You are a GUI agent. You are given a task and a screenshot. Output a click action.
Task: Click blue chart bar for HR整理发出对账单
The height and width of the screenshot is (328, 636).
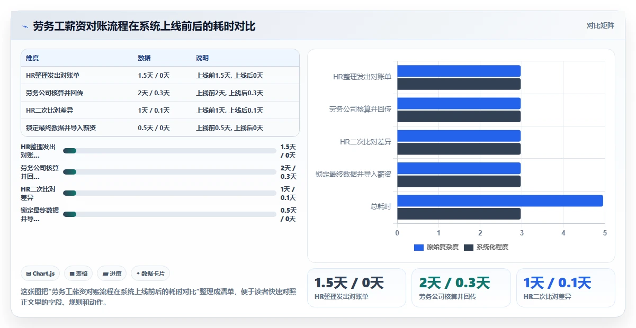(459, 71)
